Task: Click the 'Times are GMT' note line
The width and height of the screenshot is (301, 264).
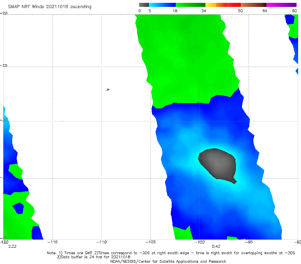Action: tap(171, 253)
